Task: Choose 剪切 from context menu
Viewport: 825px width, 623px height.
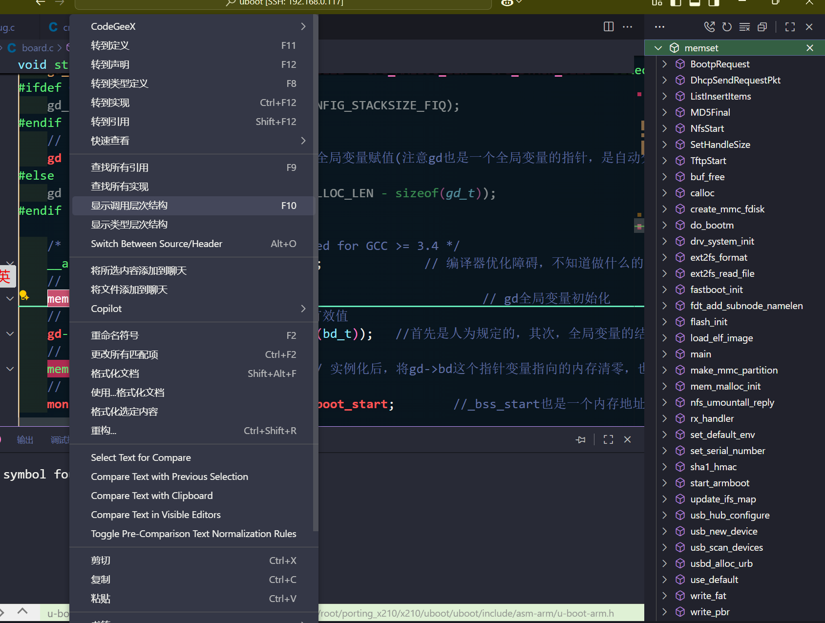Action: coord(193,561)
